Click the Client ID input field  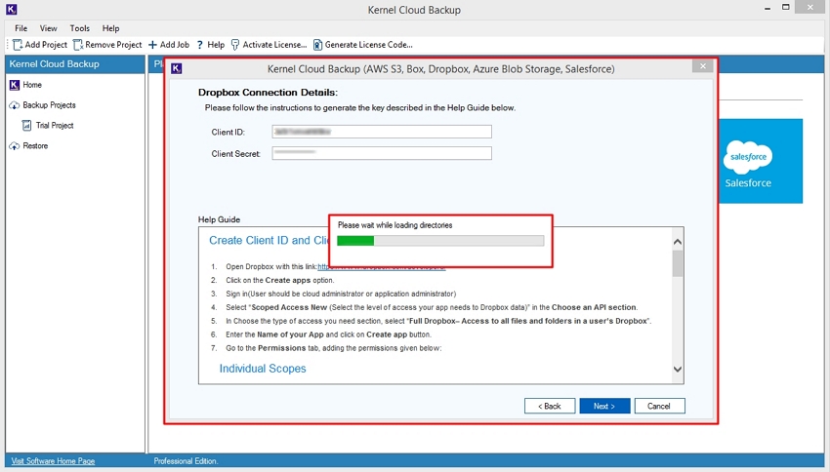pos(382,132)
